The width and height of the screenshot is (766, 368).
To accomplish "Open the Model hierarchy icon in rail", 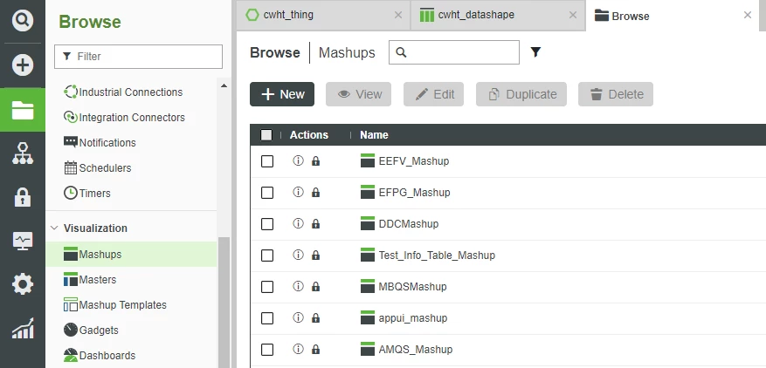I will (23, 153).
